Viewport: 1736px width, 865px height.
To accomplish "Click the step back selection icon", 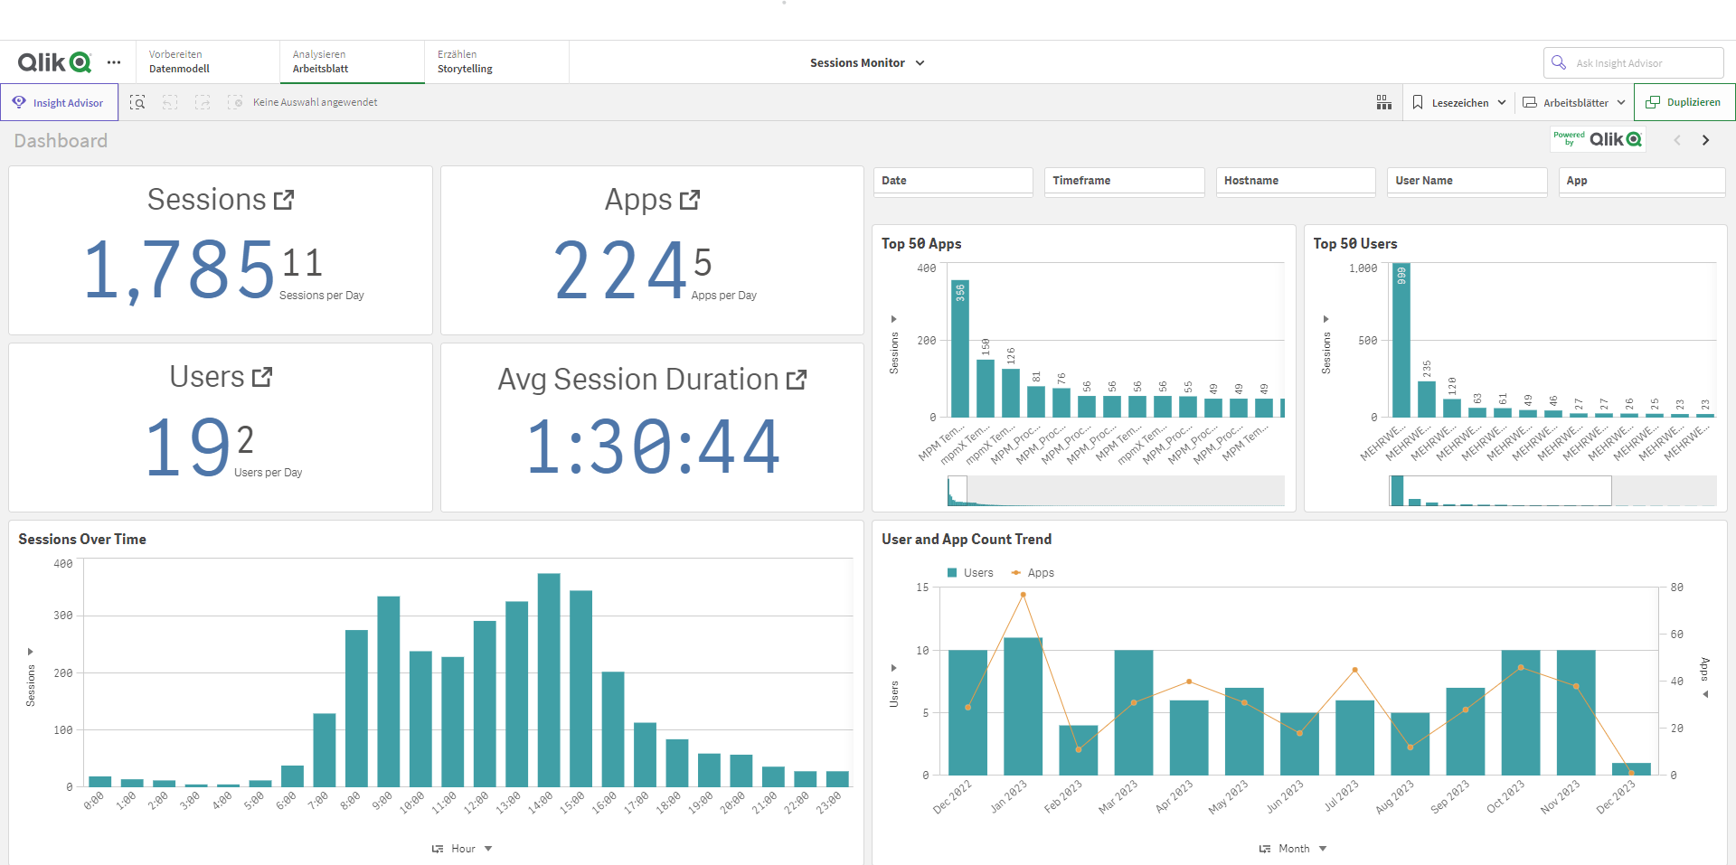I will click(170, 103).
